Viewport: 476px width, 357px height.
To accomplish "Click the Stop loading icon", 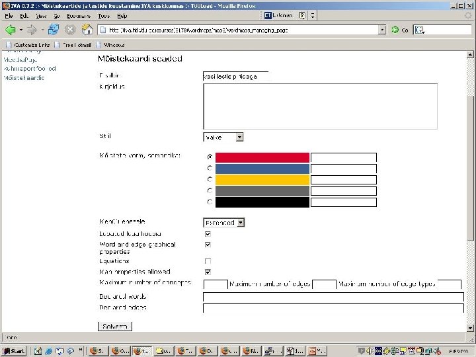I will click(x=70, y=30).
